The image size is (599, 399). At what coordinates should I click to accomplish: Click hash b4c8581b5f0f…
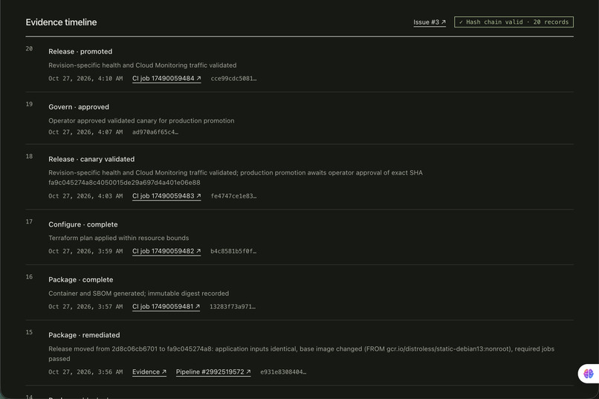pyautogui.click(x=233, y=251)
